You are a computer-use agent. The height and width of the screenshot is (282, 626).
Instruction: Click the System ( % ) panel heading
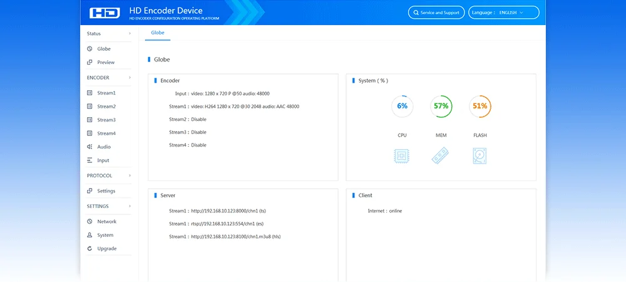pos(373,80)
